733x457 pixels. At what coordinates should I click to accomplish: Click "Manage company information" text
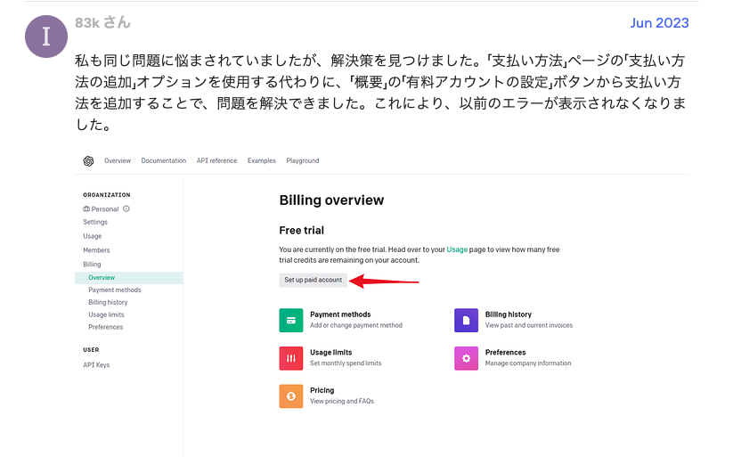[x=528, y=363]
